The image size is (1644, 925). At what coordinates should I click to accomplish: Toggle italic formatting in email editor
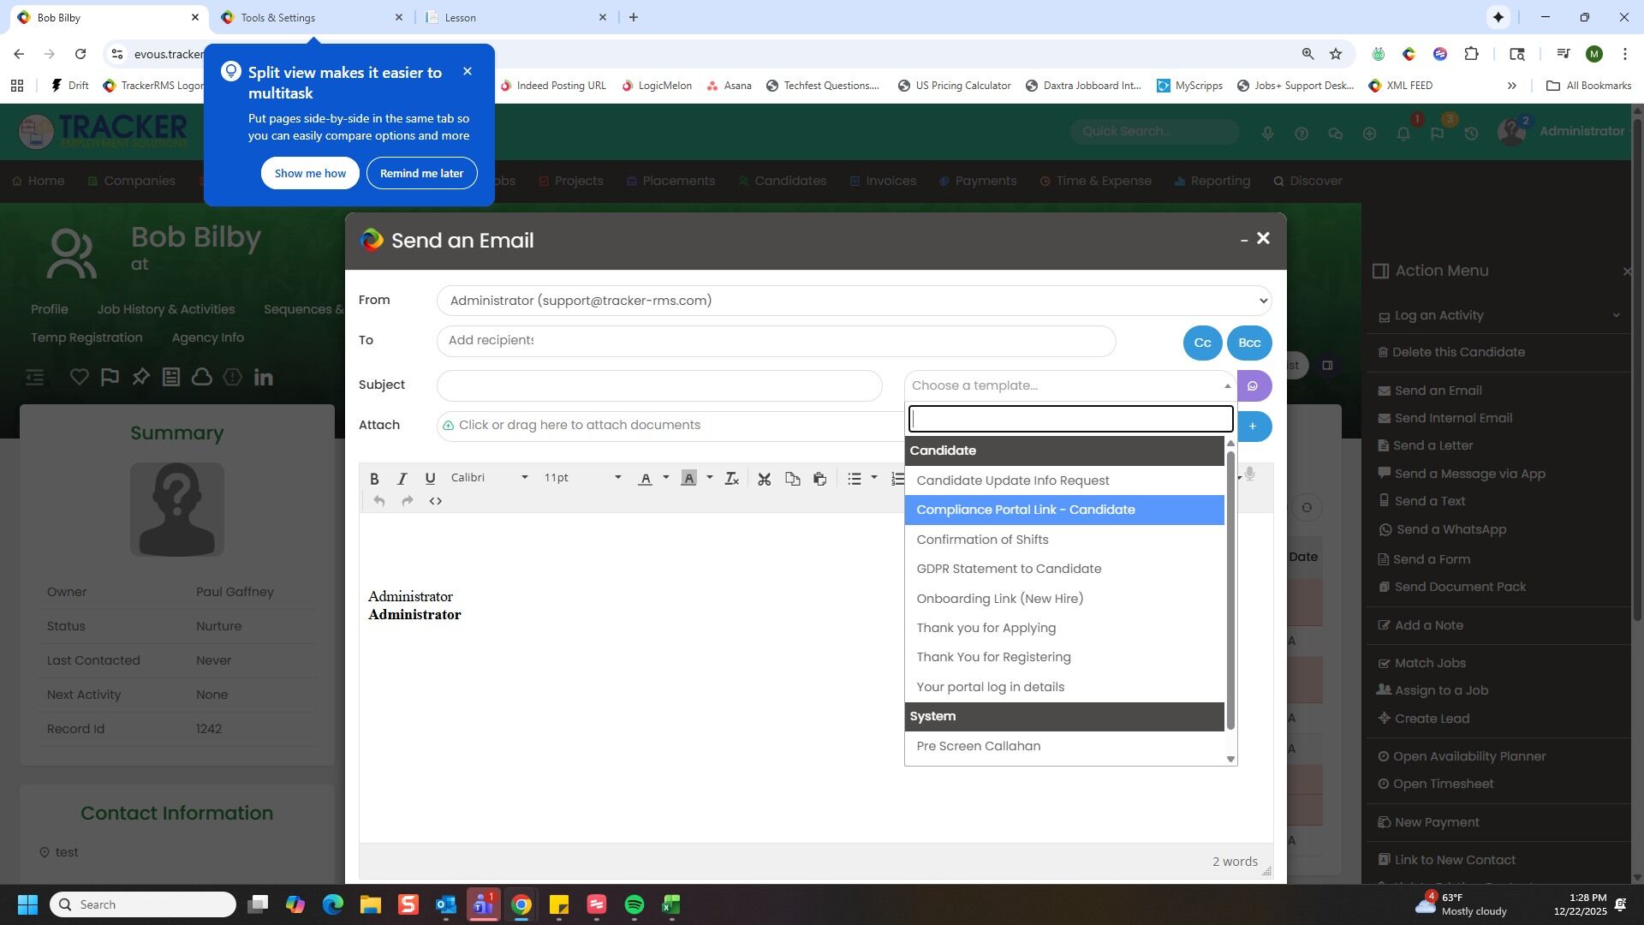402,479
